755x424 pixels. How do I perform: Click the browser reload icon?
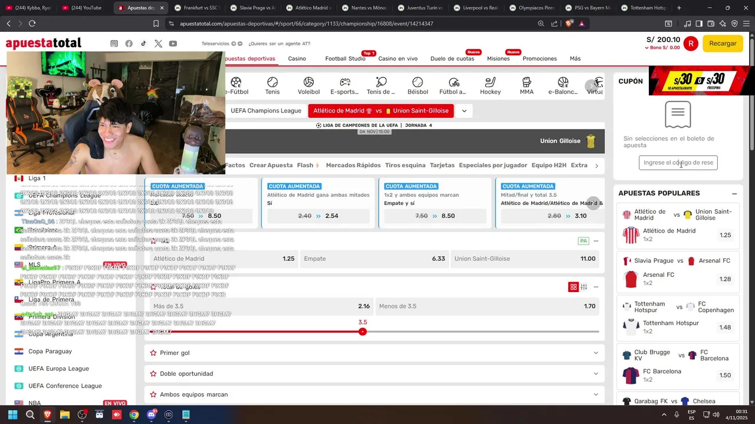coord(32,24)
